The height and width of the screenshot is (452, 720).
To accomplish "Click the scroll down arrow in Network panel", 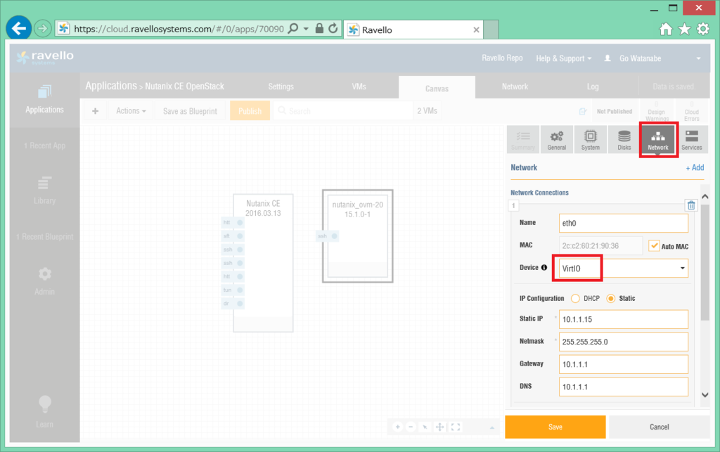I will pyautogui.click(x=705, y=394).
